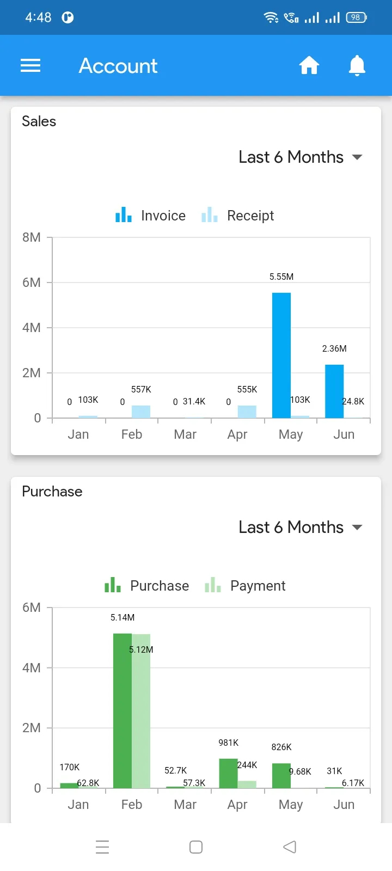The width and height of the screenshot is (392, 871).
Task: Open Sales Last 6 Months dropdown
Action: point(301,157)
